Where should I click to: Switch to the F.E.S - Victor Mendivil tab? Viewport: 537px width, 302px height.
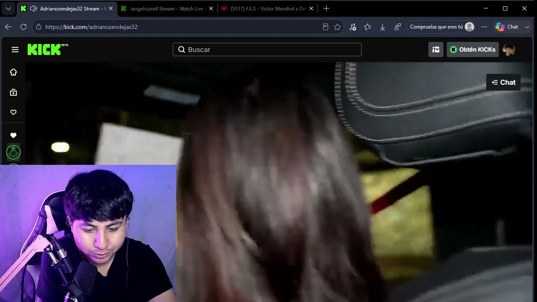(x=268, y=8)
